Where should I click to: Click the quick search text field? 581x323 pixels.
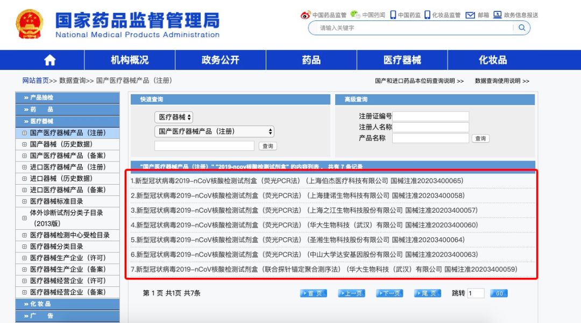(204, 146)
